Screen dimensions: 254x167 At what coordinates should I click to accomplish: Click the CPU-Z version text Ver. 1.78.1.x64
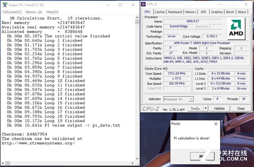[x=173, y=110]
